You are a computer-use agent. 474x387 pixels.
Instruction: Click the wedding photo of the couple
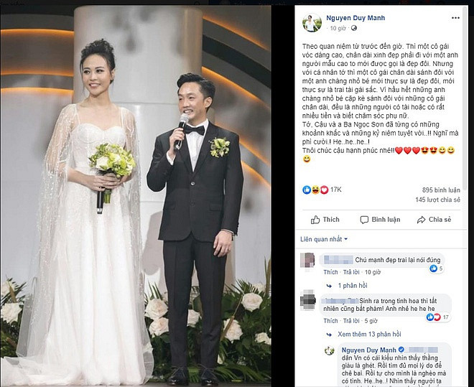(x=136, y=195)
